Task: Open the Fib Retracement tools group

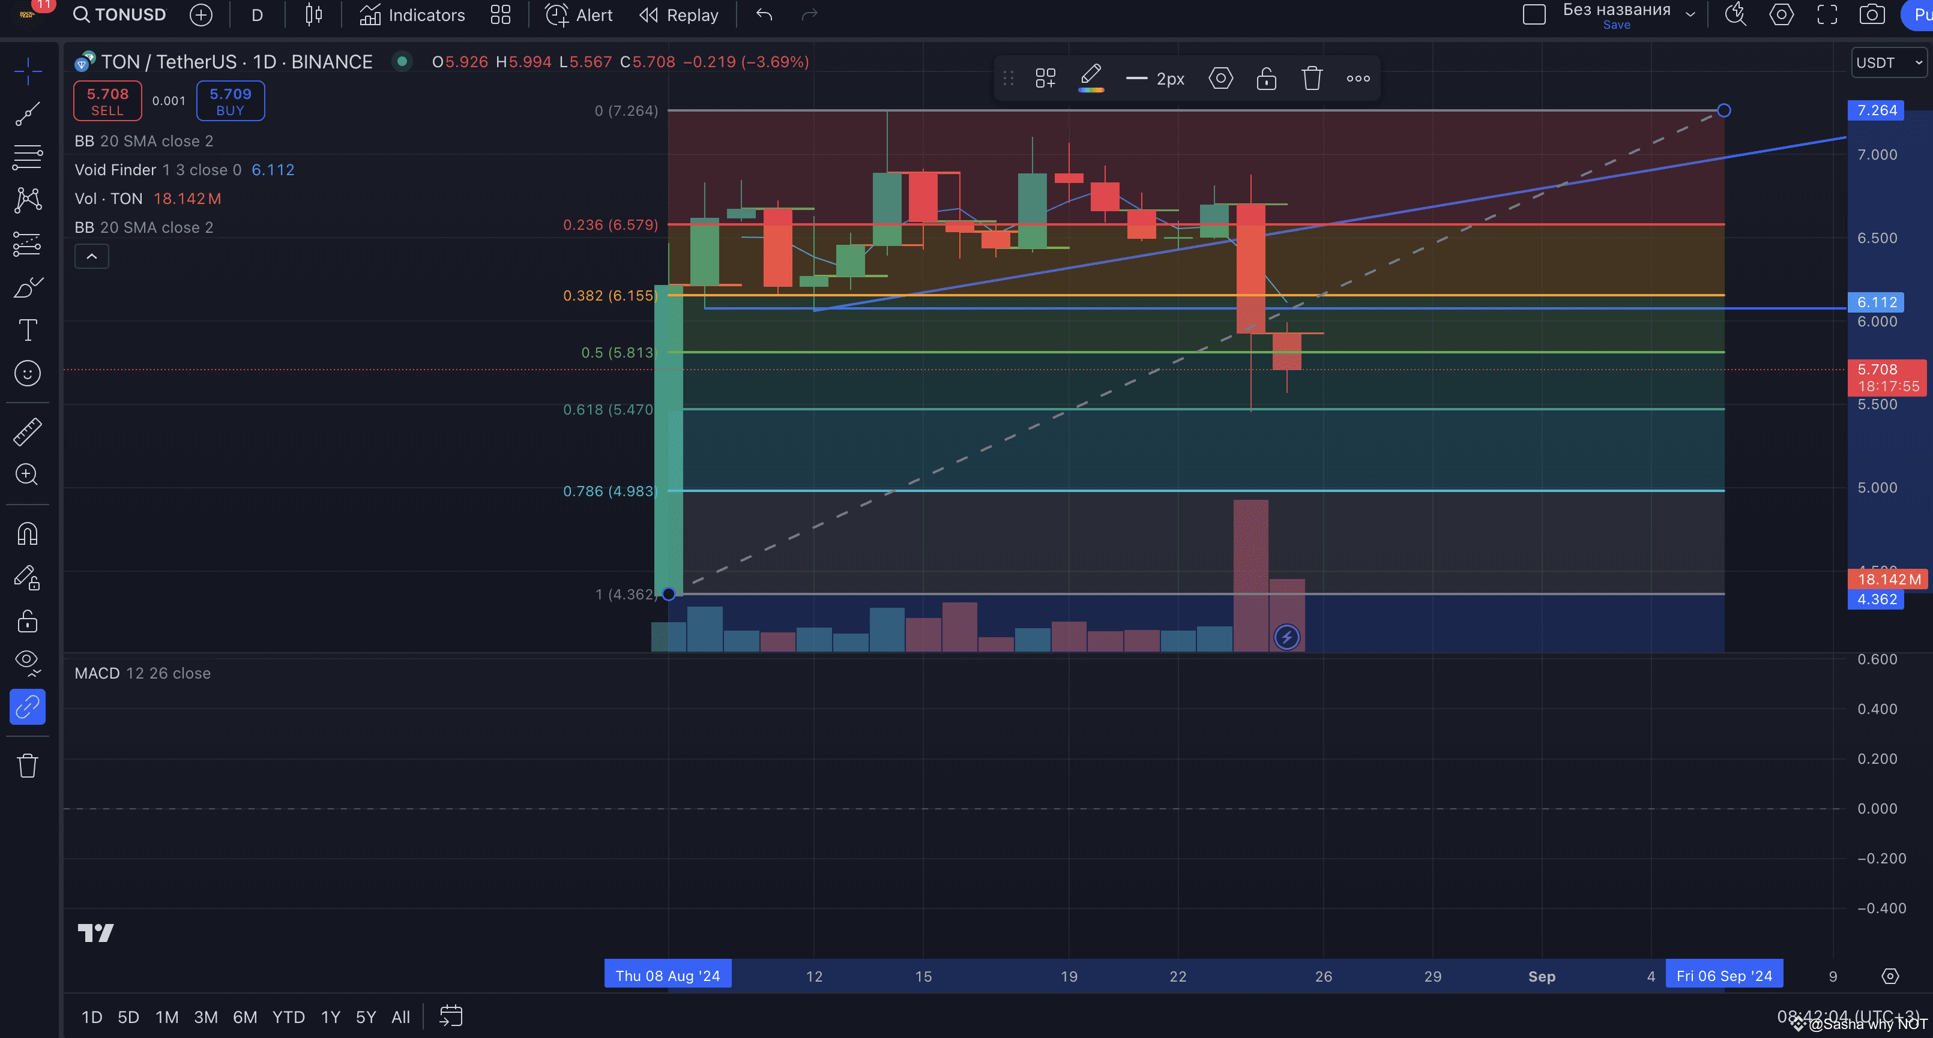Action: [28, 157]
